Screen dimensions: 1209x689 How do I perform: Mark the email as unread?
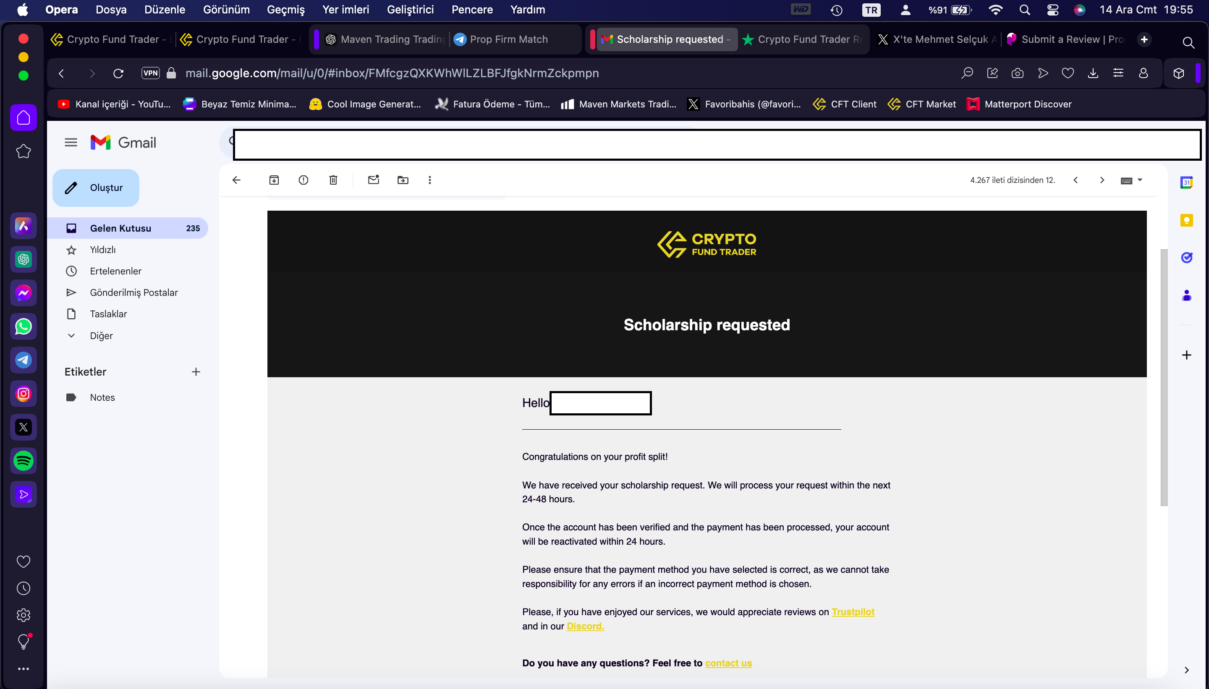(x=374, y=180)
